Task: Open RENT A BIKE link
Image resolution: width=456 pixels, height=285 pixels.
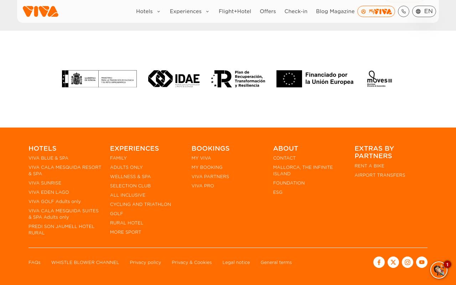Action: (x=369, y=166)
